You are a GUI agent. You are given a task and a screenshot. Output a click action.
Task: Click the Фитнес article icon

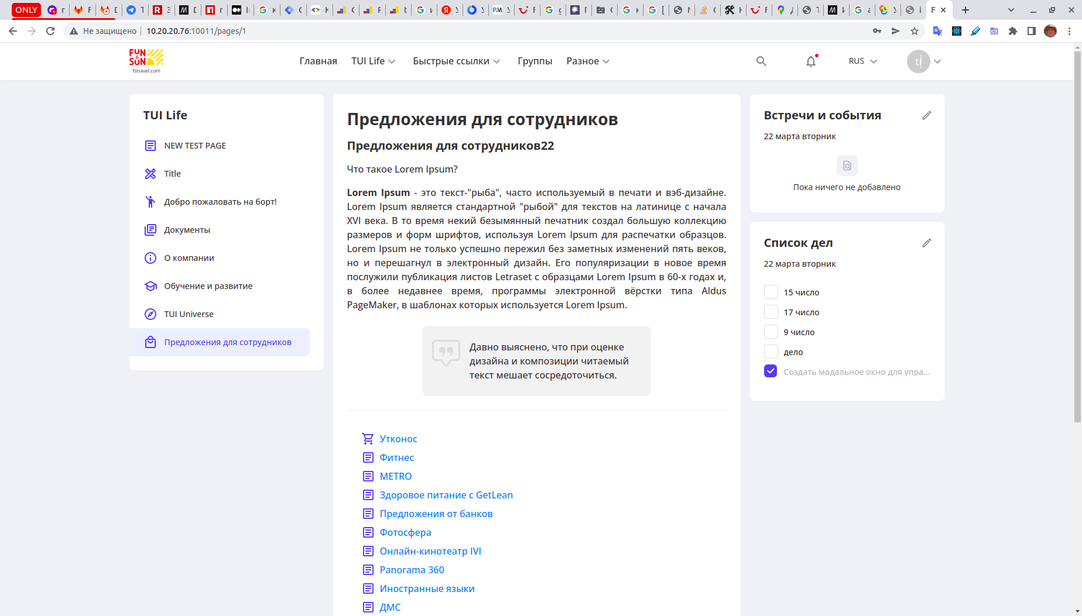click(368, 457)
